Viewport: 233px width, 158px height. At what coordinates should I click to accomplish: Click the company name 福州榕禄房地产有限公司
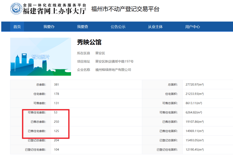click(x=113, y=70)
